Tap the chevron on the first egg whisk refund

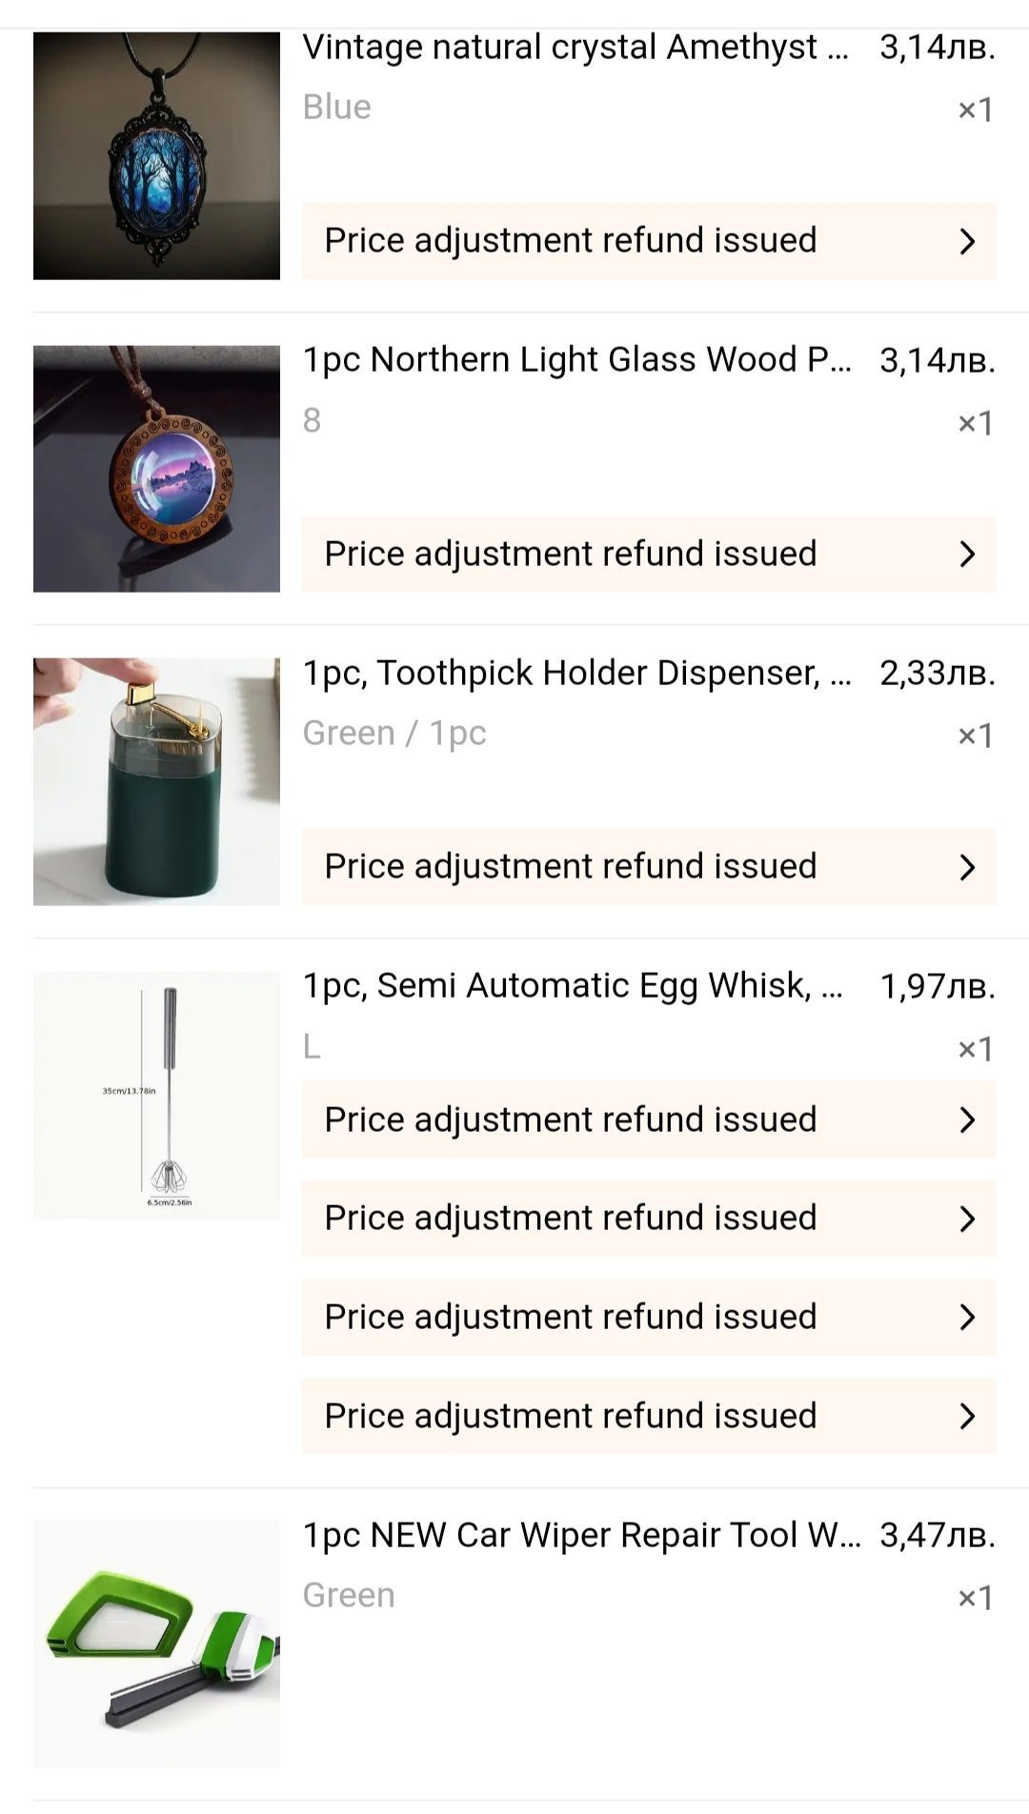tap(967, 1119)
